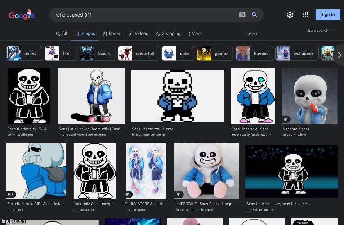Open the pockettactics Sans lore thumbnail
The width and height of the screenshot is (344, 225).
click(x=291, y=171)
